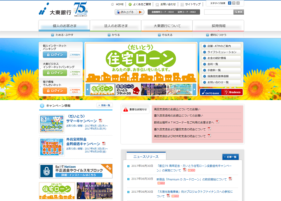
Task: Open ライフシミュレーション link
Action: [x=221, y=52]
